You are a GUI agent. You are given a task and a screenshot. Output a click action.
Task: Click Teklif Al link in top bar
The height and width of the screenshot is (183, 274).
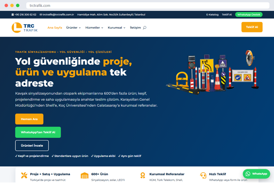point(227,15)
